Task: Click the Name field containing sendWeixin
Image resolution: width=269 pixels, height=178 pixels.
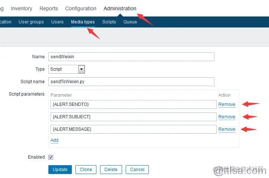Action: [x=131, y=57]
